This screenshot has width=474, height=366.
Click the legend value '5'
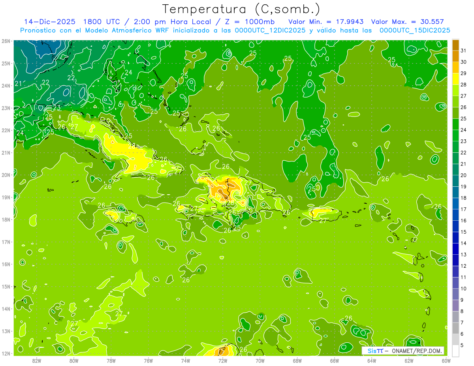click(462, 345)
